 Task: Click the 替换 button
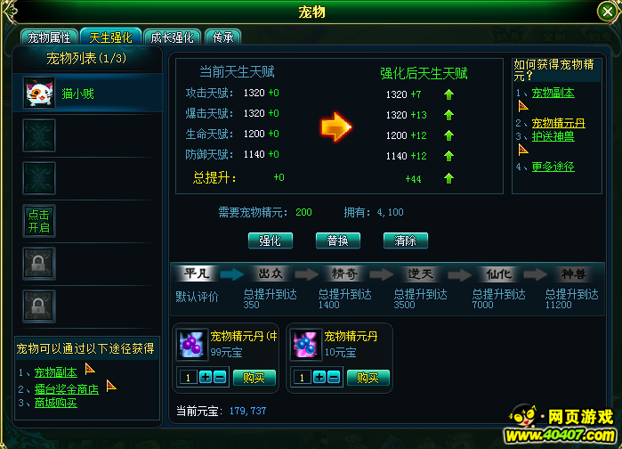[338, 241]
